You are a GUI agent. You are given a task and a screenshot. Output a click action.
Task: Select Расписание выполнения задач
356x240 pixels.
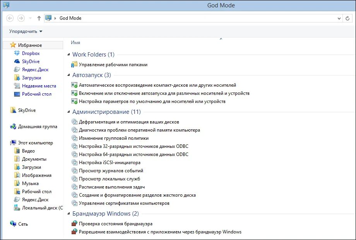[112, 187]
